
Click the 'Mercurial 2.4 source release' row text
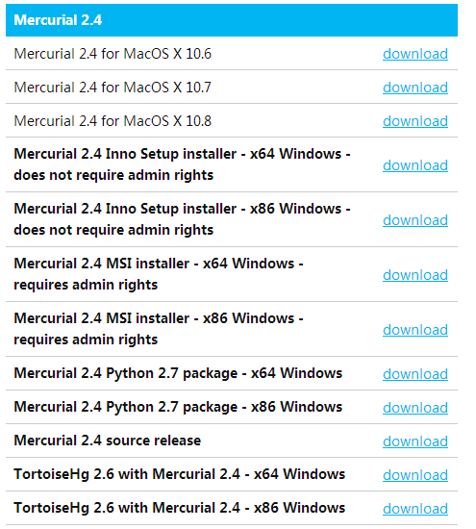coord(108,441)
